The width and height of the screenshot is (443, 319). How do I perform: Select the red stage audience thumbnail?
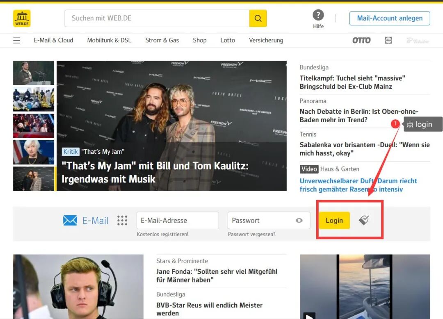coord(34,126)
